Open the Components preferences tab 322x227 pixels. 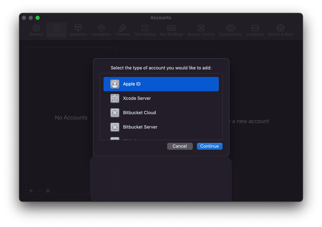(x=230, y=30)
